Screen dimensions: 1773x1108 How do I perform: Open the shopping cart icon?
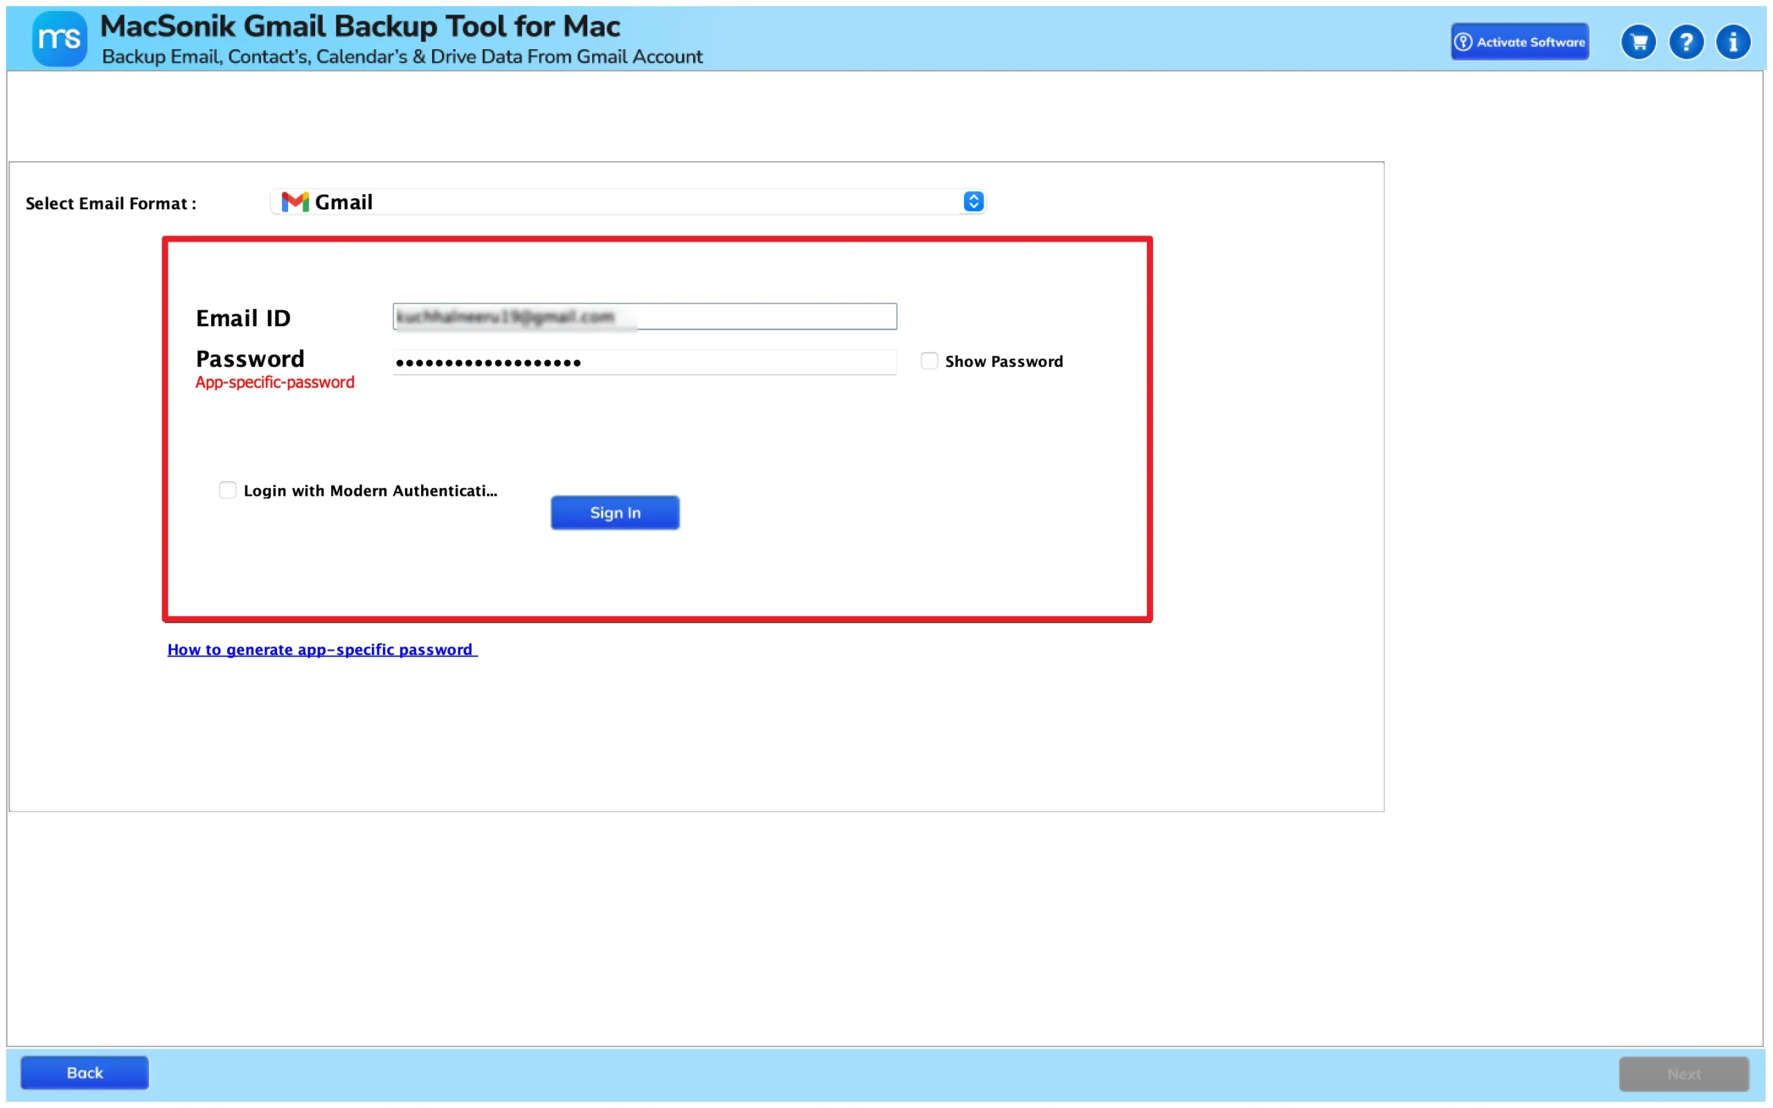pos(1638,42)
